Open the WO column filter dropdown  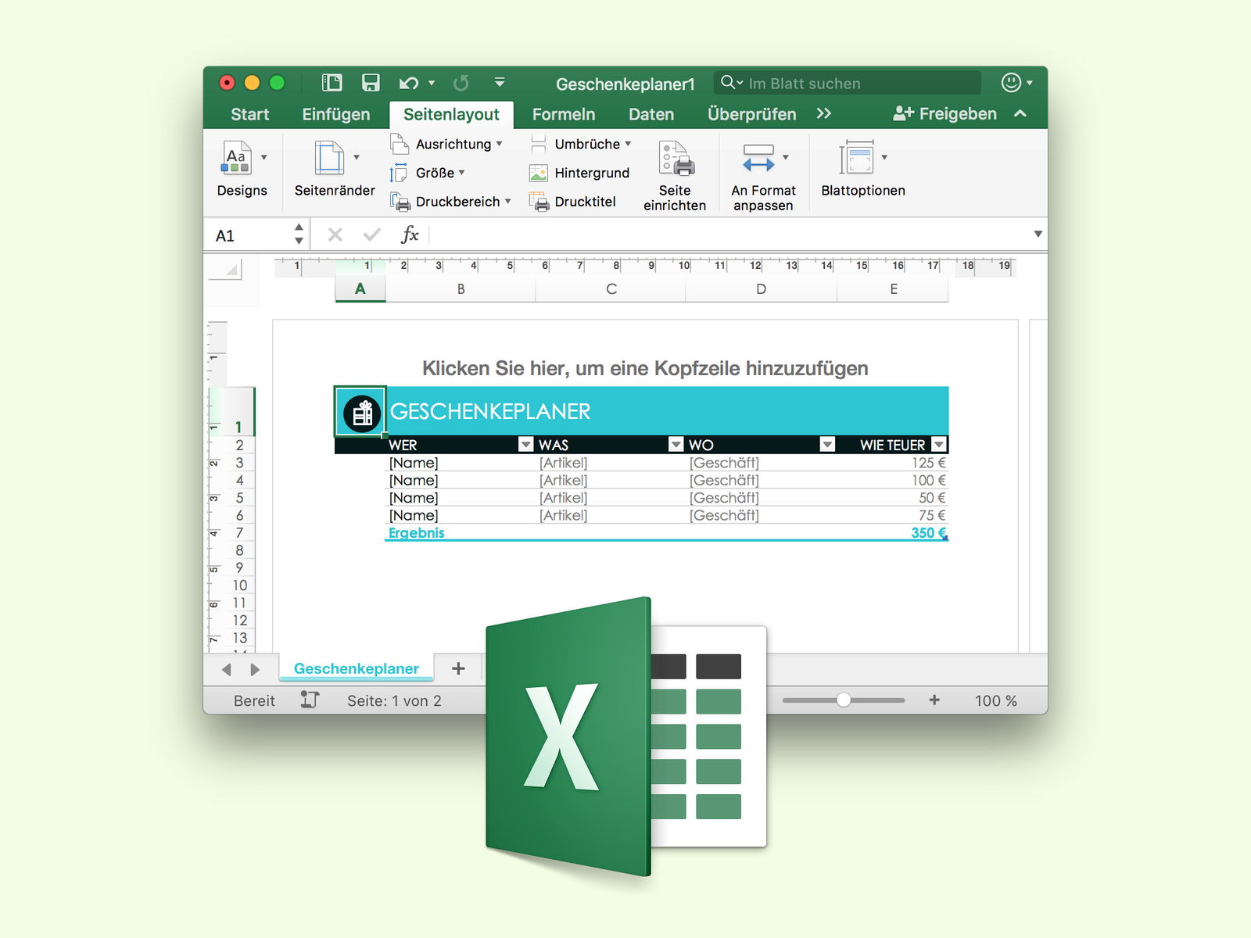[827, 445]
